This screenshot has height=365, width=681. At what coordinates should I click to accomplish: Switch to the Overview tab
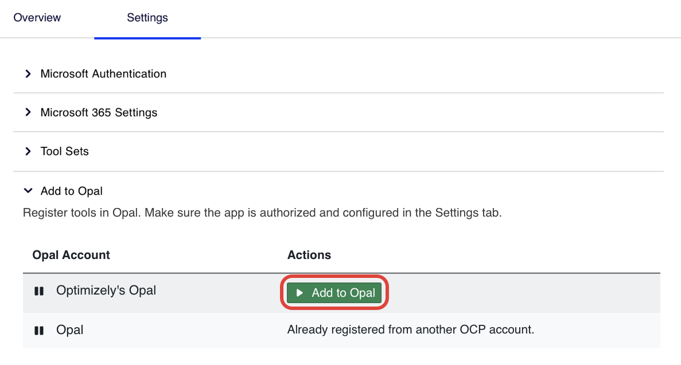point(37,18)
